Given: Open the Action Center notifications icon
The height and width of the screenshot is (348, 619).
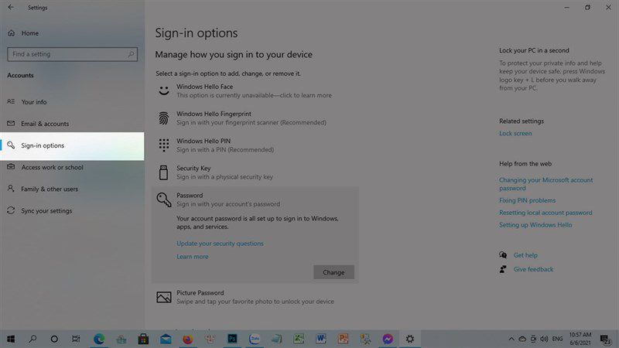Looking at the screenshot, I should pyautogui.click(x=605, y=339).
